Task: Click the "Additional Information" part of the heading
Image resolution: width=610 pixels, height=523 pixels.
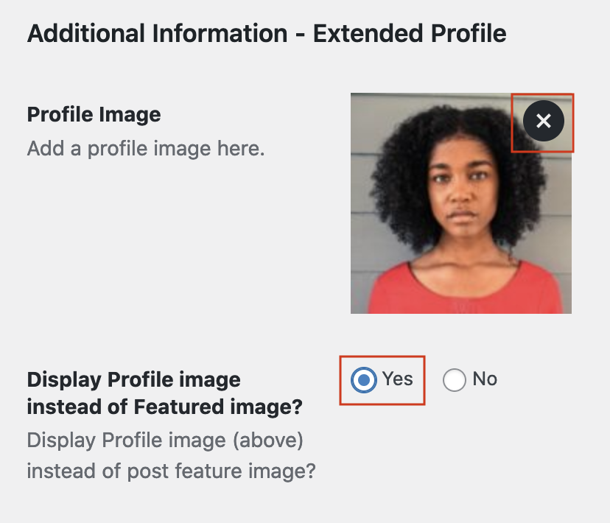Action: (157, 34)
